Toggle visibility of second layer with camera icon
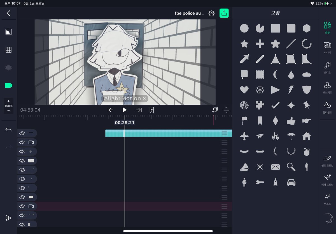 22,142
